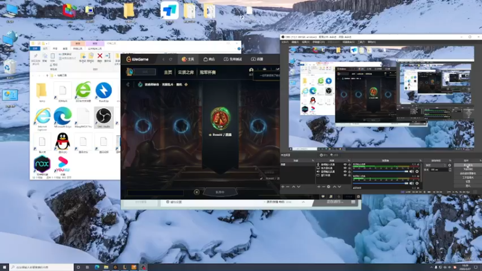Open Explorer 查看 ribbon tab
Screen dimensions: 482x271
click(65, 49)
